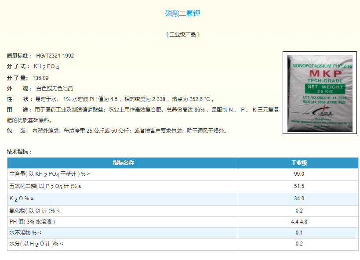
Task: Click the 氯化物 row label
Action: click(x=34, y=211)
